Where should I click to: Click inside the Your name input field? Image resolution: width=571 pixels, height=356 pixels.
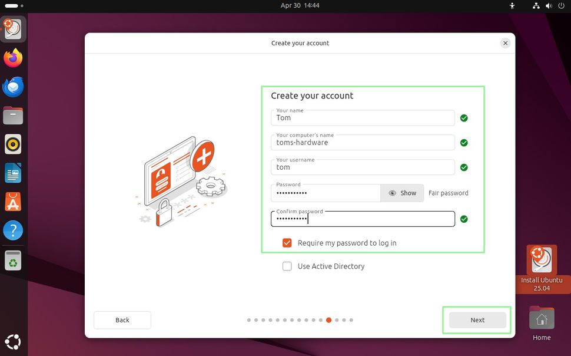[362, 118]
